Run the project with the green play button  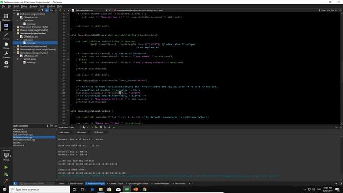(6, 167)
